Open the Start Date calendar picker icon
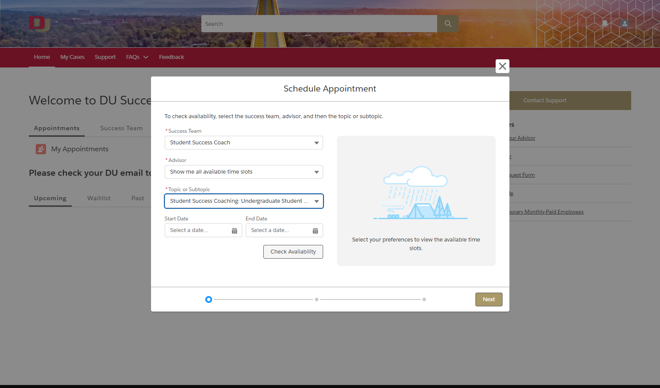Image resolution: width=660 pixels, height=388 pixels. click(234, 231)
